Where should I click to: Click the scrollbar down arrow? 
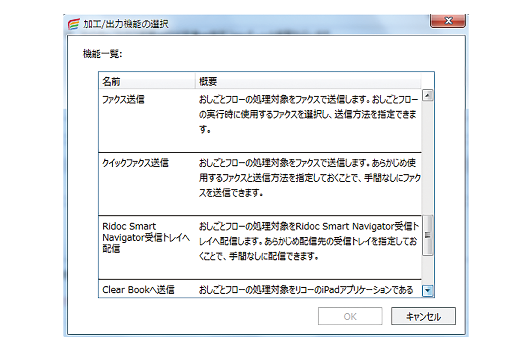[x=427, y=291]
